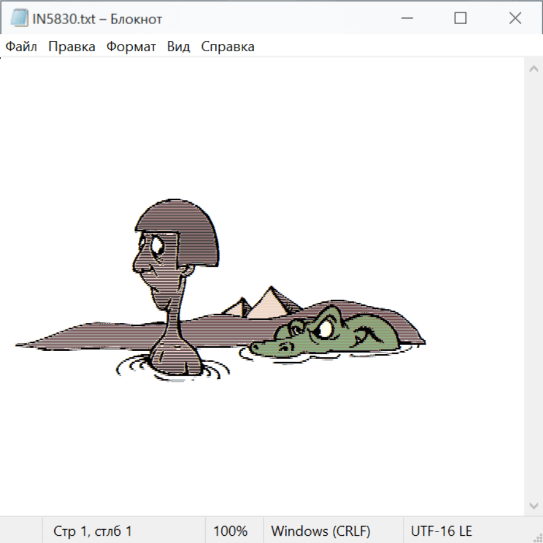Click the resize grip in bottom-right corner
The image size is (543, 543).
click(x=538, y=538)
